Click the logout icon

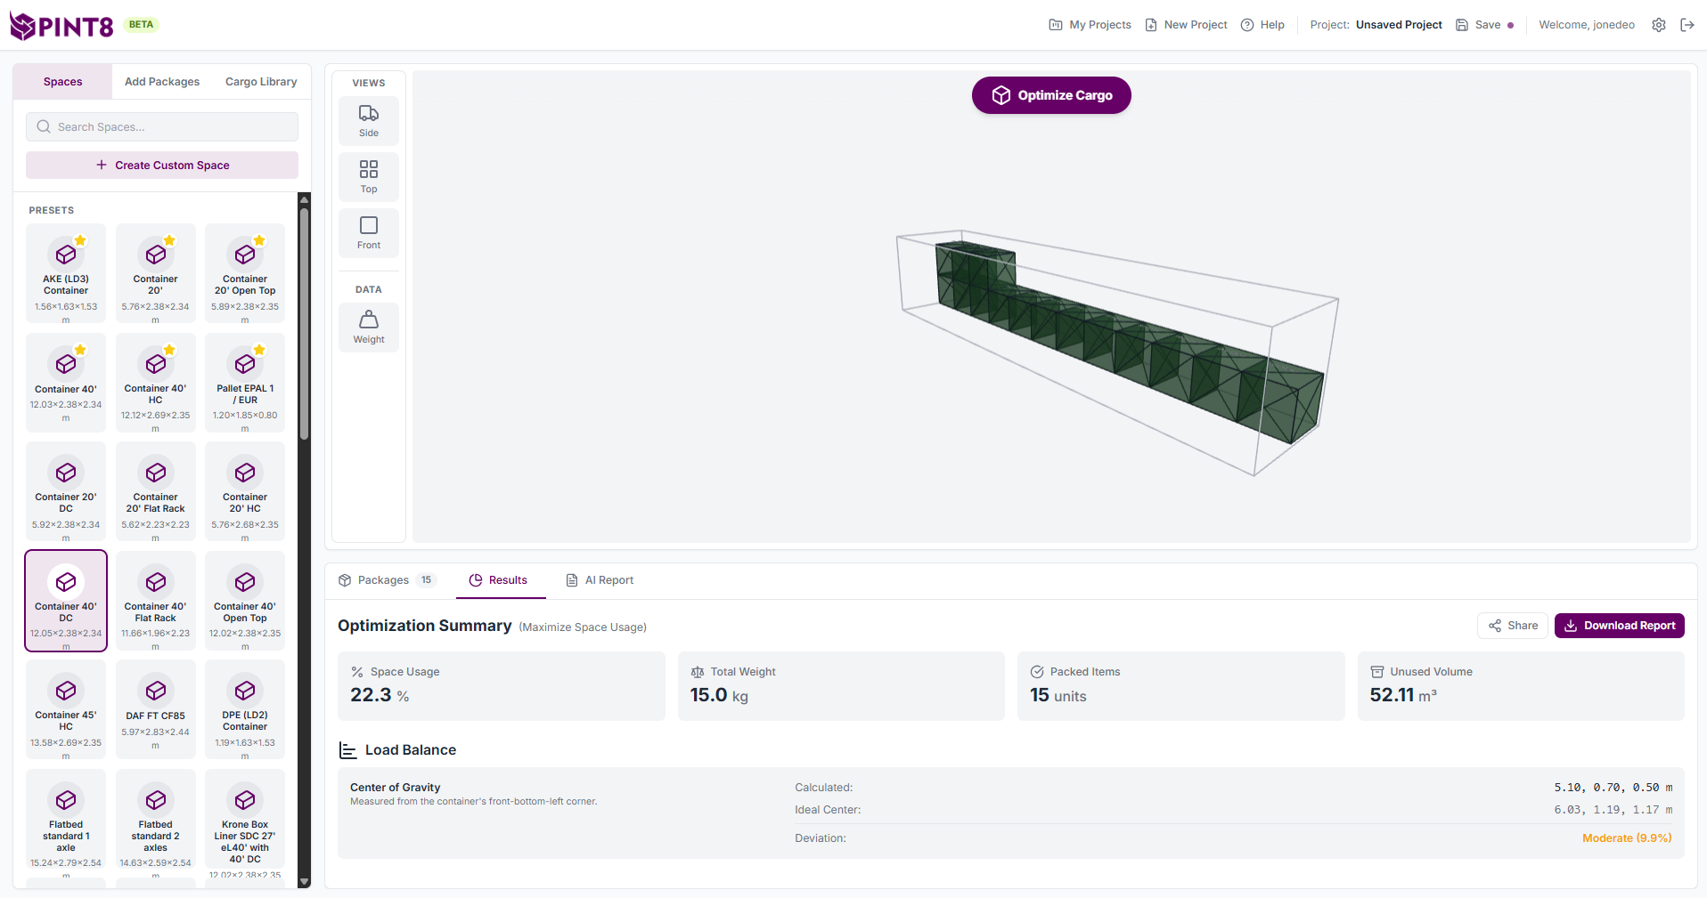tap(1687, 25)
